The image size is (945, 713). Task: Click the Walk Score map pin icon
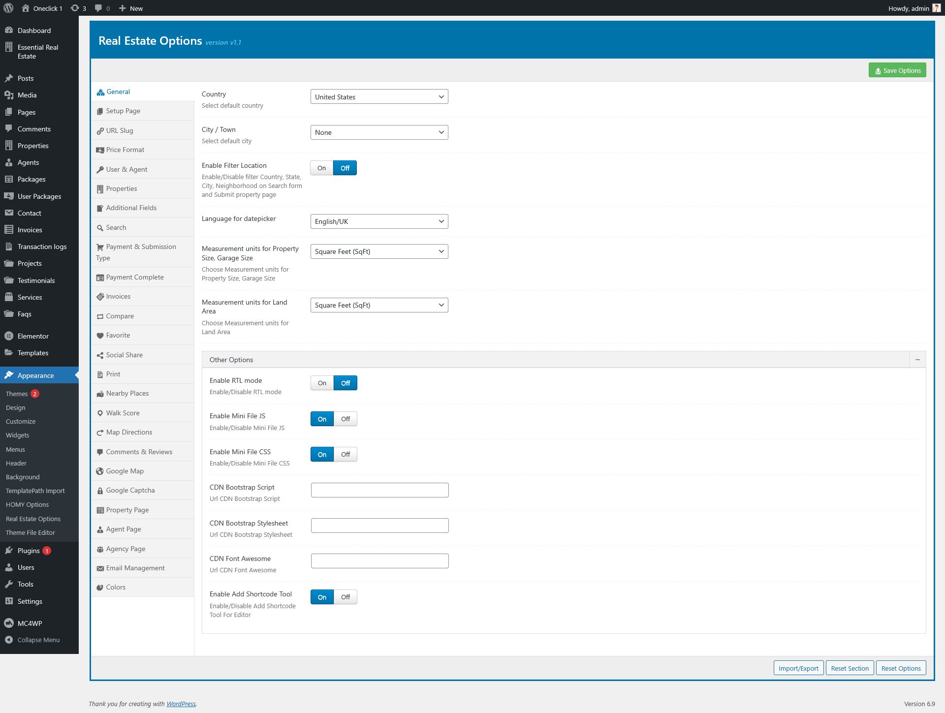click(x=100, y=413)
